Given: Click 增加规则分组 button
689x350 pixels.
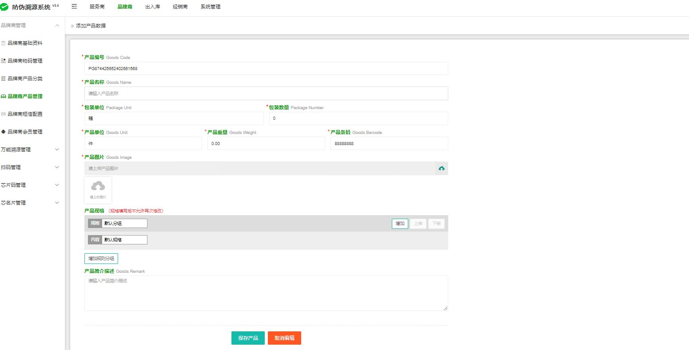Looking at the screenshot, I should (101, 259).
